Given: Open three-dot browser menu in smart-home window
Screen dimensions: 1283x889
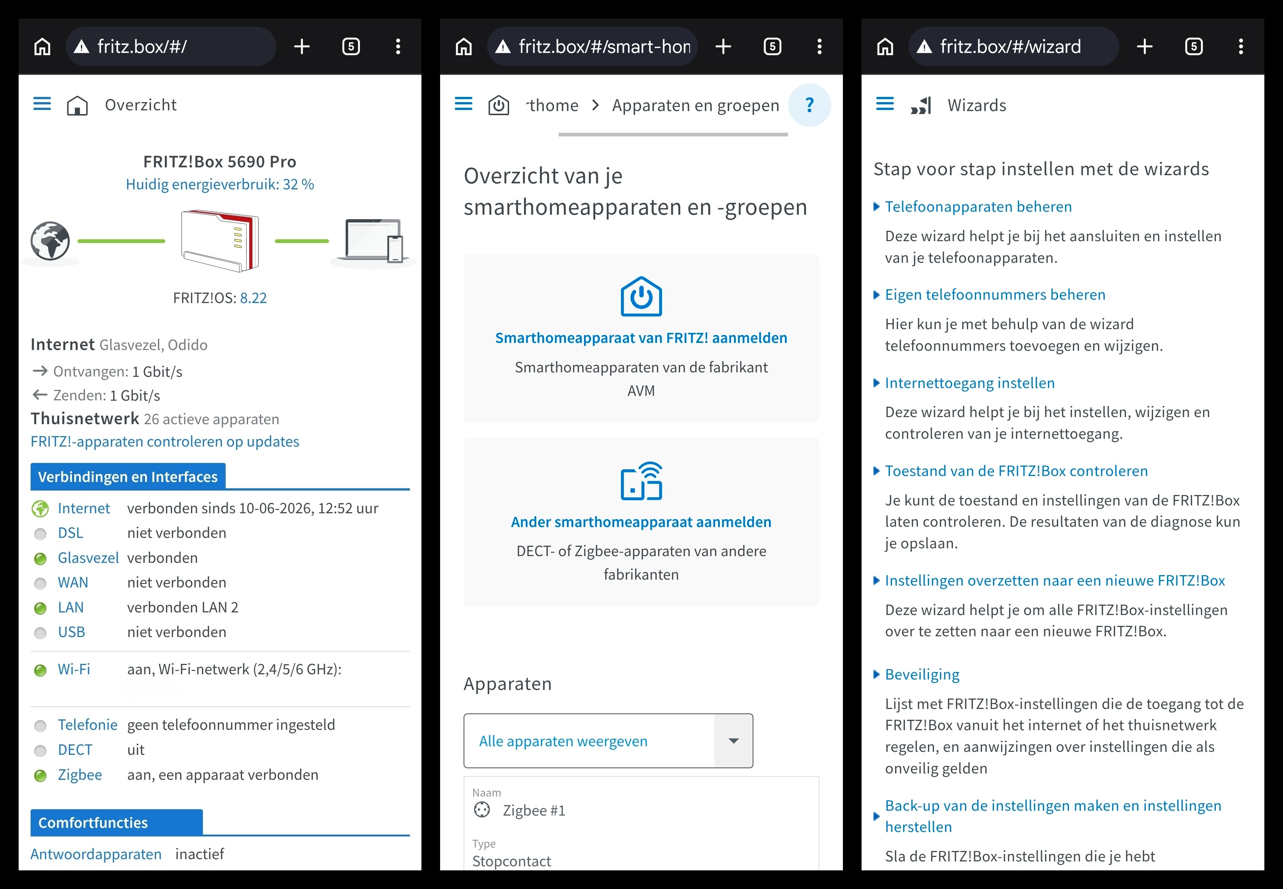Looking at the screenshot, I should click(819, 47).
